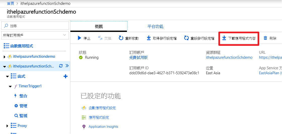Click the 下載應用程式內容 label text

coord(242,38)
